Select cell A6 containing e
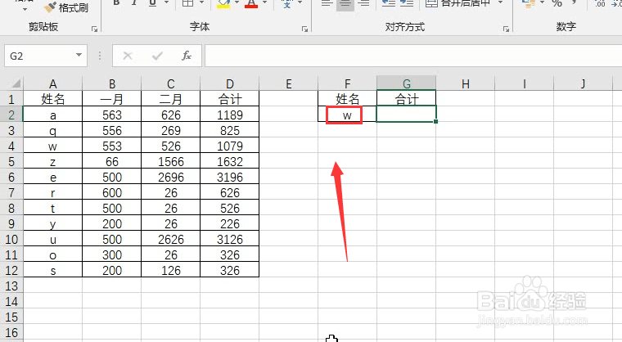622x342 pixels. click(52, 177)
